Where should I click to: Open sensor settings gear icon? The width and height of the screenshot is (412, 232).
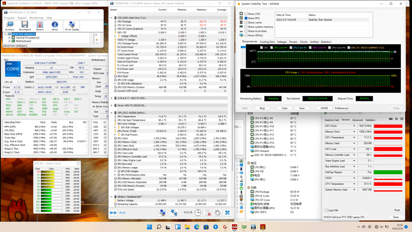click(x=217, y=213)
